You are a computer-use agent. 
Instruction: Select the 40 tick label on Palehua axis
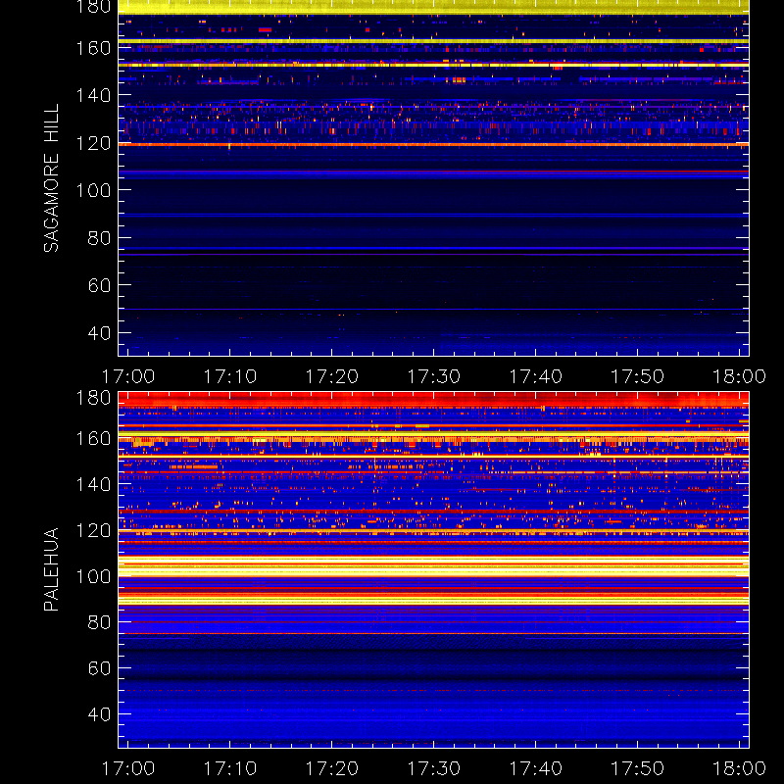pyautogui.click(x=99, y=714)
